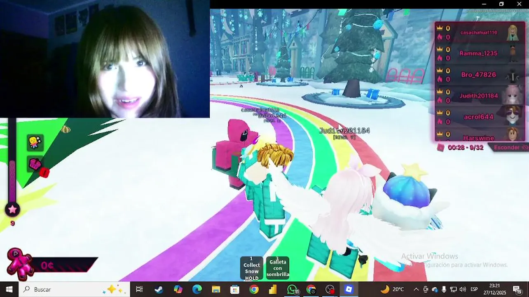Viewport: 529px width, 297px height.
Task: Open Task View from taskbar
Action: click(139, 289)
